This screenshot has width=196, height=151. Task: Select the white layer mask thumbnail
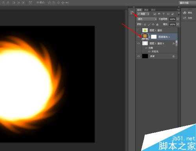pos(154,37)
